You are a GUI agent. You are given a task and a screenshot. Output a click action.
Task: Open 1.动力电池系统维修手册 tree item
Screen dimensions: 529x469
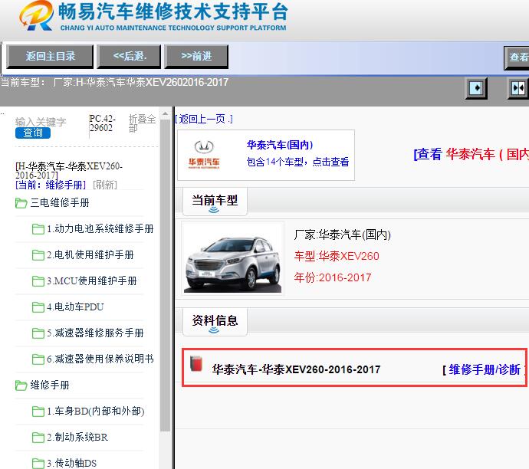tap(100, 229)
